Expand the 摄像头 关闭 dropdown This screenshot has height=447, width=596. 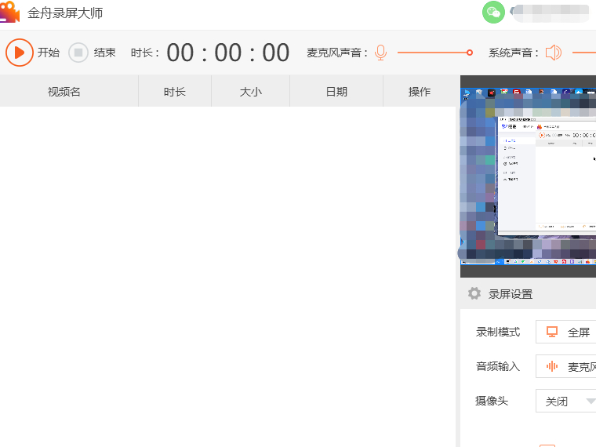pos(565,401)
